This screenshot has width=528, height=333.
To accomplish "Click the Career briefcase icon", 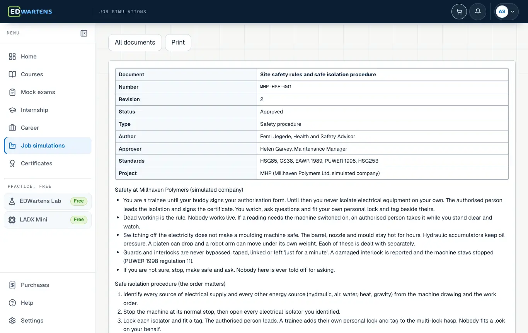I will [12, 128].
